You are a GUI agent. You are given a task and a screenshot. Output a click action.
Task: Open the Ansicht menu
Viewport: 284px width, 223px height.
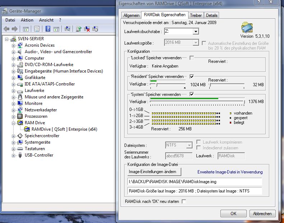pos(46,20)
